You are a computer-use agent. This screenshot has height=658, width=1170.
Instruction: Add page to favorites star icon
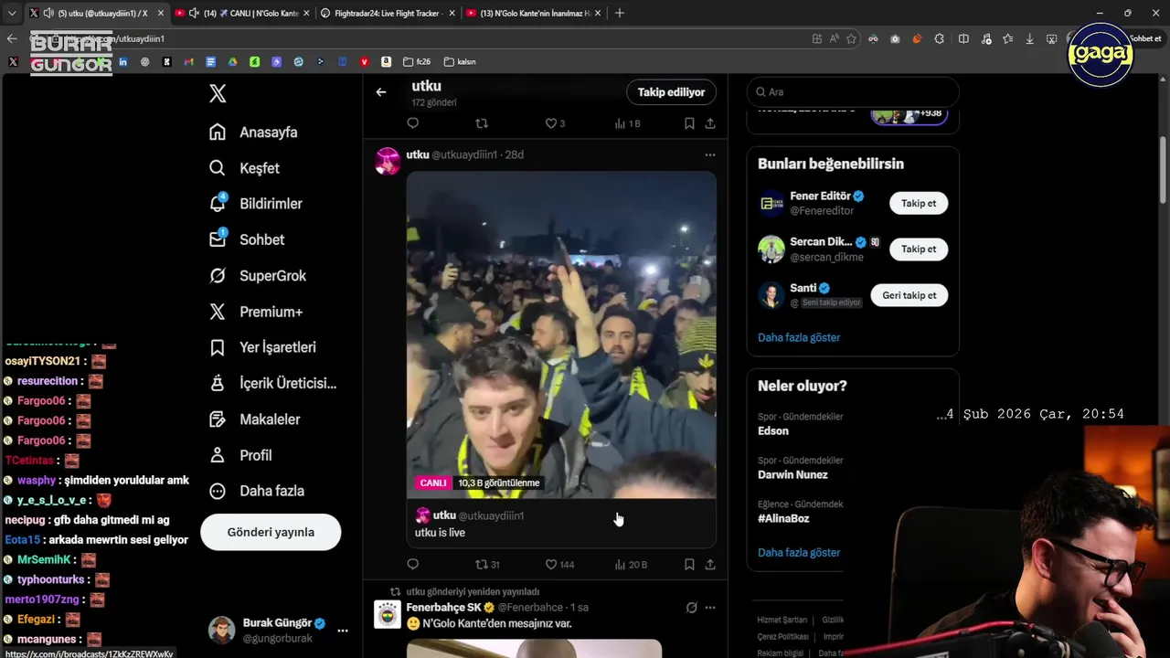tap(851, 38)
